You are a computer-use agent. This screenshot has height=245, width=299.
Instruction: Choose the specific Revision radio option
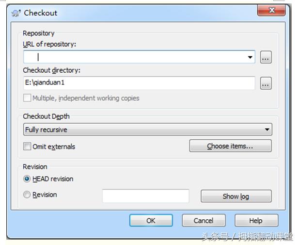(27, 195)
